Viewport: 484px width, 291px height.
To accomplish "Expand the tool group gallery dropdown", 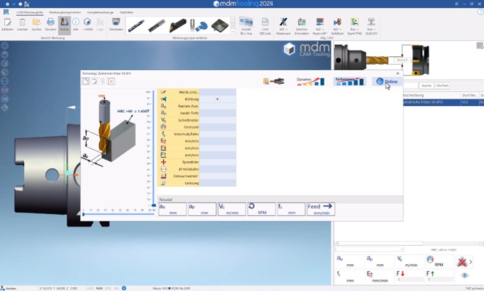I will coord(233,31).
